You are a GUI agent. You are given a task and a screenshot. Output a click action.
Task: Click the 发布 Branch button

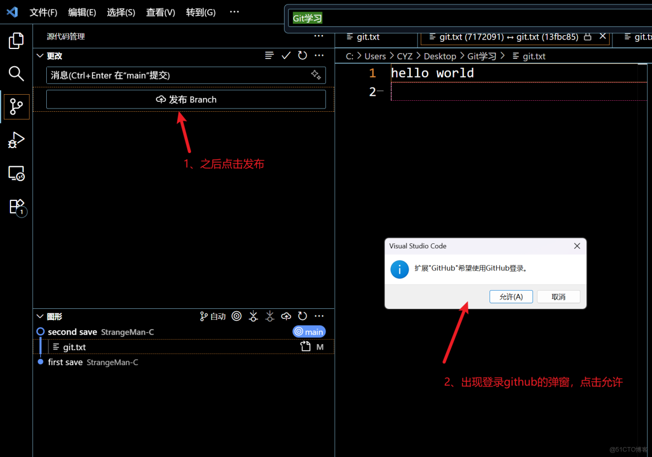[x=186, y=100]
